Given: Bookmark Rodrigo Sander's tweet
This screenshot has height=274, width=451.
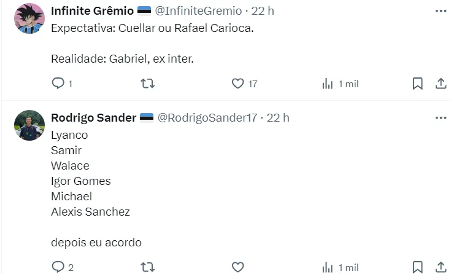Looking at the screenshot, I should pos(417,267).
